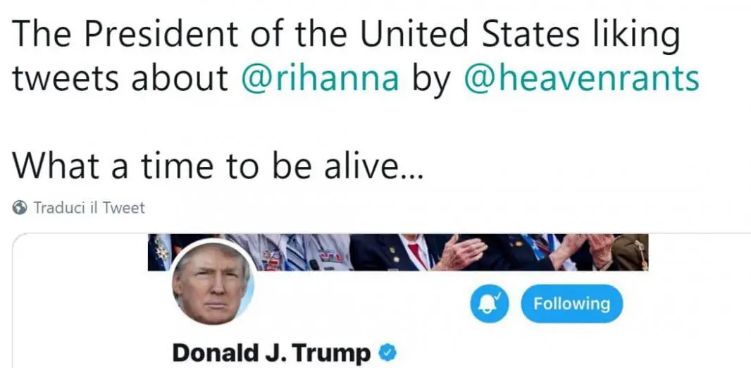Click the globe icon beside Traduci il Tweet
Viewport: 751px width, 368px height.
21,208
